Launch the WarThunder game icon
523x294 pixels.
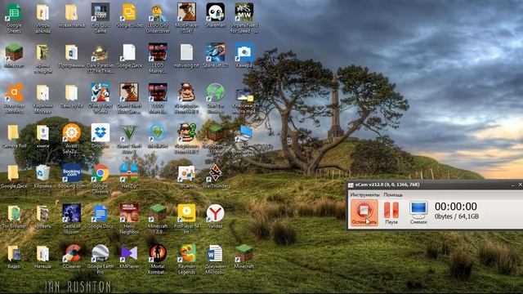[215, 176]
